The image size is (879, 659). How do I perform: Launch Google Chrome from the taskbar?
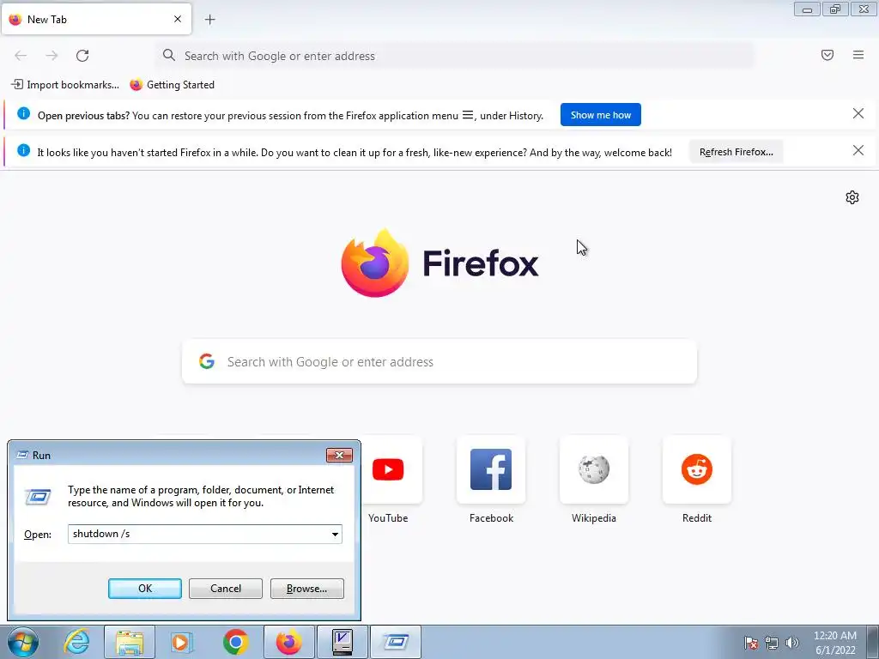click(235, 642)
